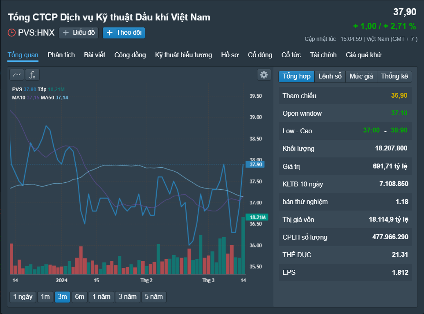
Task: Open the fx indicators button
Action: [x=32, y=74]
